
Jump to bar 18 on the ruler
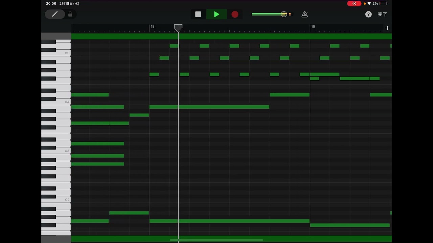[x=153, y=26]
